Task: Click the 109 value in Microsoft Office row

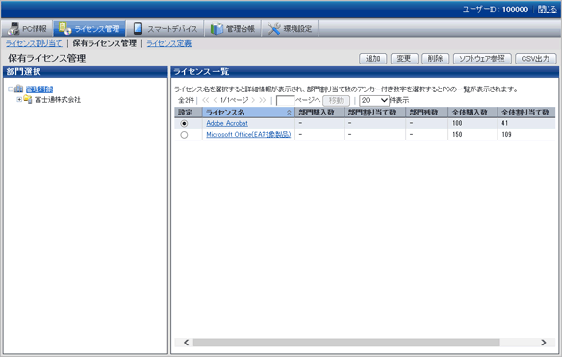Action: point(507,135)
